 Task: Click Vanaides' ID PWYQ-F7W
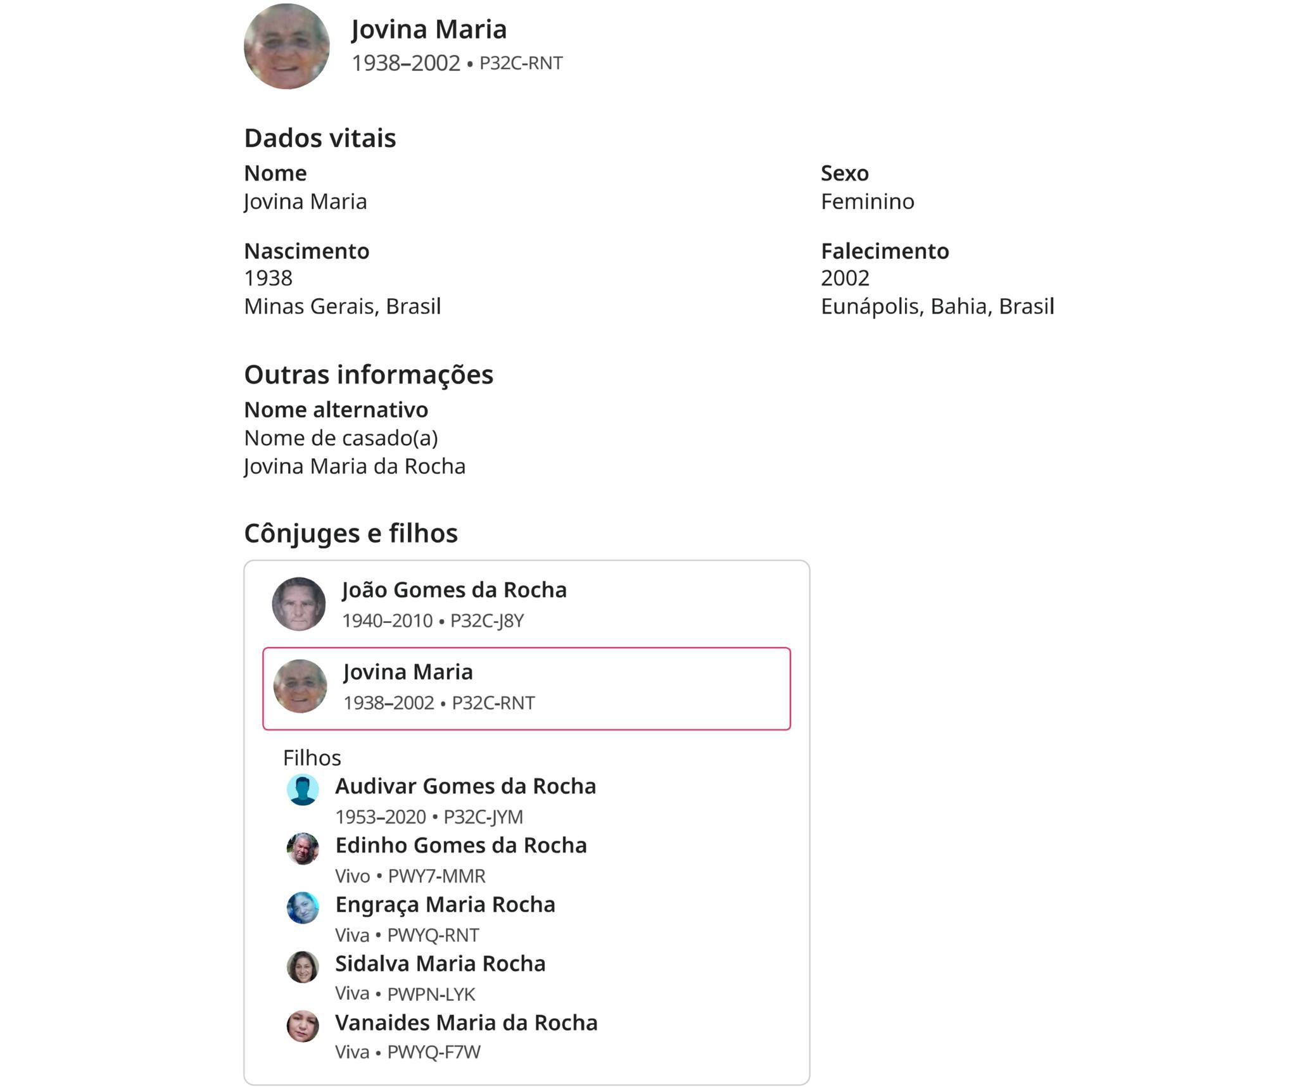[x=434, y=1052]
